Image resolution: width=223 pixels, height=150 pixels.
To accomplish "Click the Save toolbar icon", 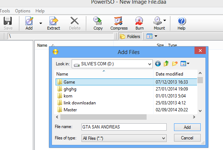I will click(8, 21).
